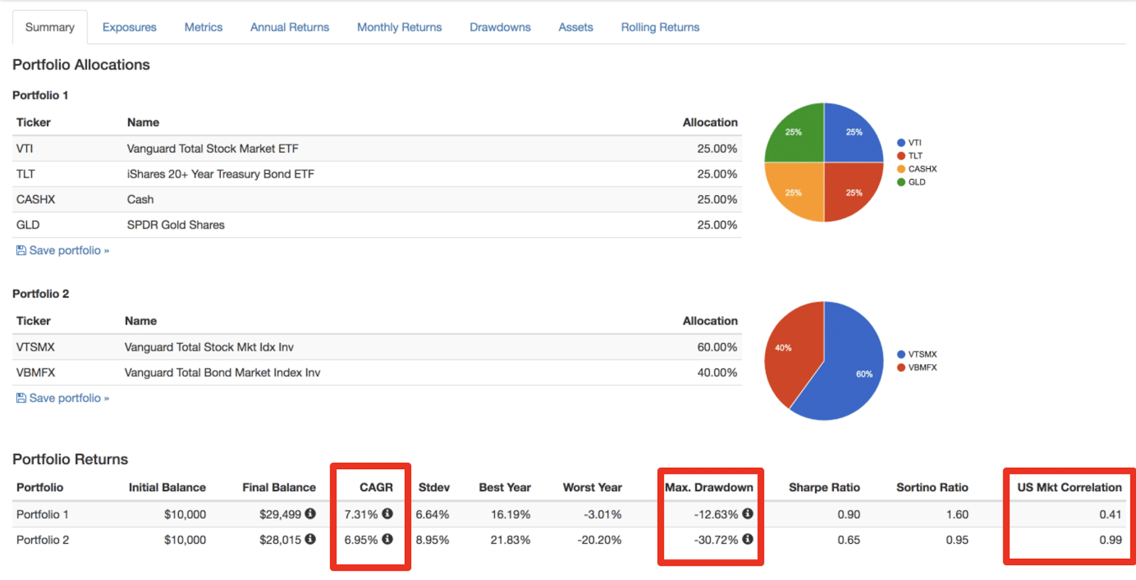This screenshot has height=580, width=1136.
Task: Click the CAGR column header
Action: (x=376, y=487)
